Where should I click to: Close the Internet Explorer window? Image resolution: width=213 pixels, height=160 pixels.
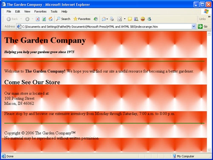tap(209, 5)
